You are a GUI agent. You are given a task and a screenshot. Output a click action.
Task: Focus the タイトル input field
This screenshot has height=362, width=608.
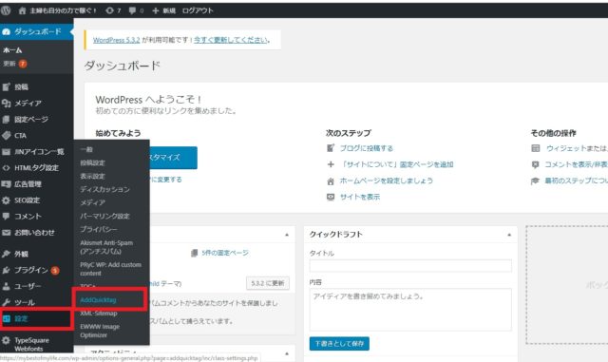point(410,266)
